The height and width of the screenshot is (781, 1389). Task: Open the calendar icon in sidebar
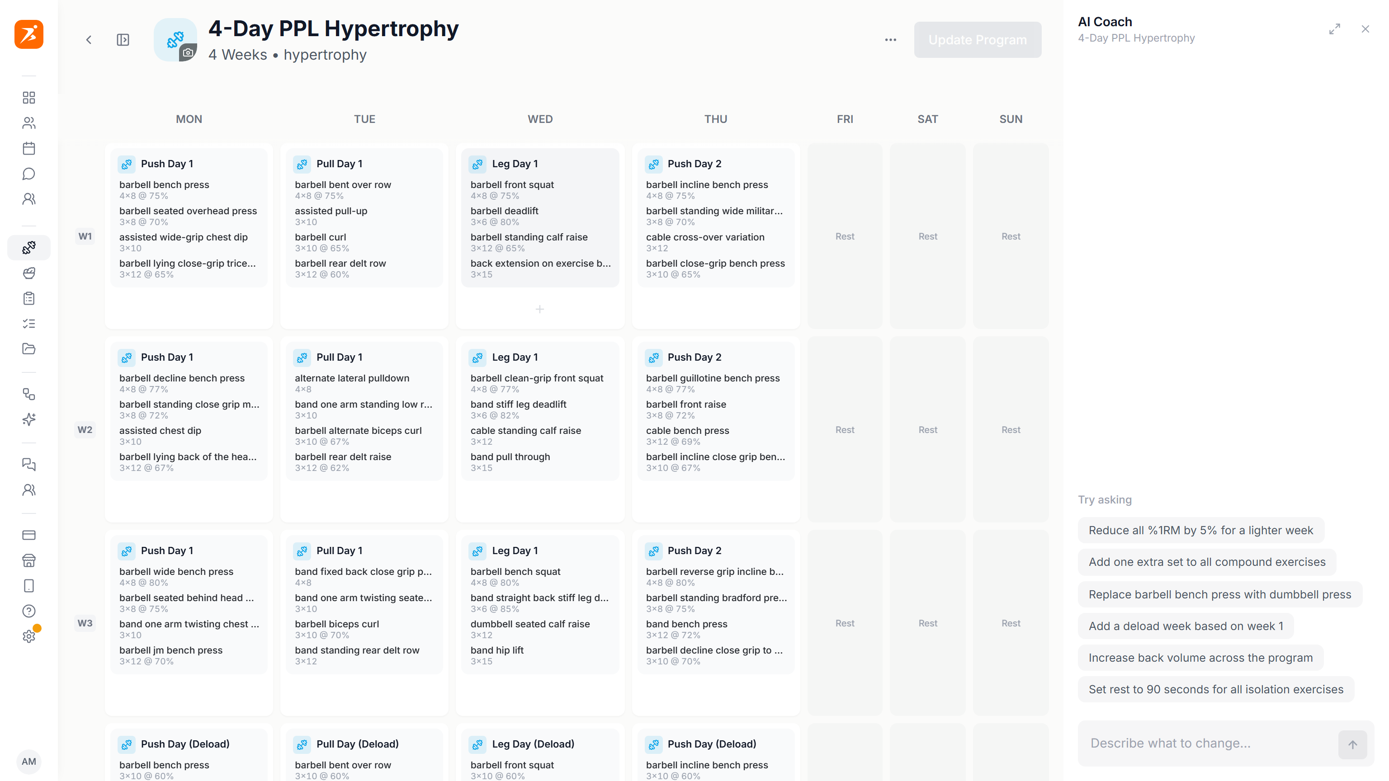click(x=28, y=148)
